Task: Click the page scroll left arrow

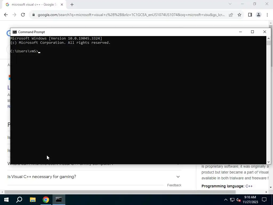Action: (2, 192)
